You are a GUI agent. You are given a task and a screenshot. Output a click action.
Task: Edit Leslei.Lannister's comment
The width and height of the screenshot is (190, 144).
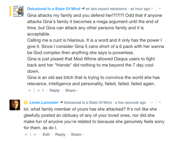click(46, 135)
